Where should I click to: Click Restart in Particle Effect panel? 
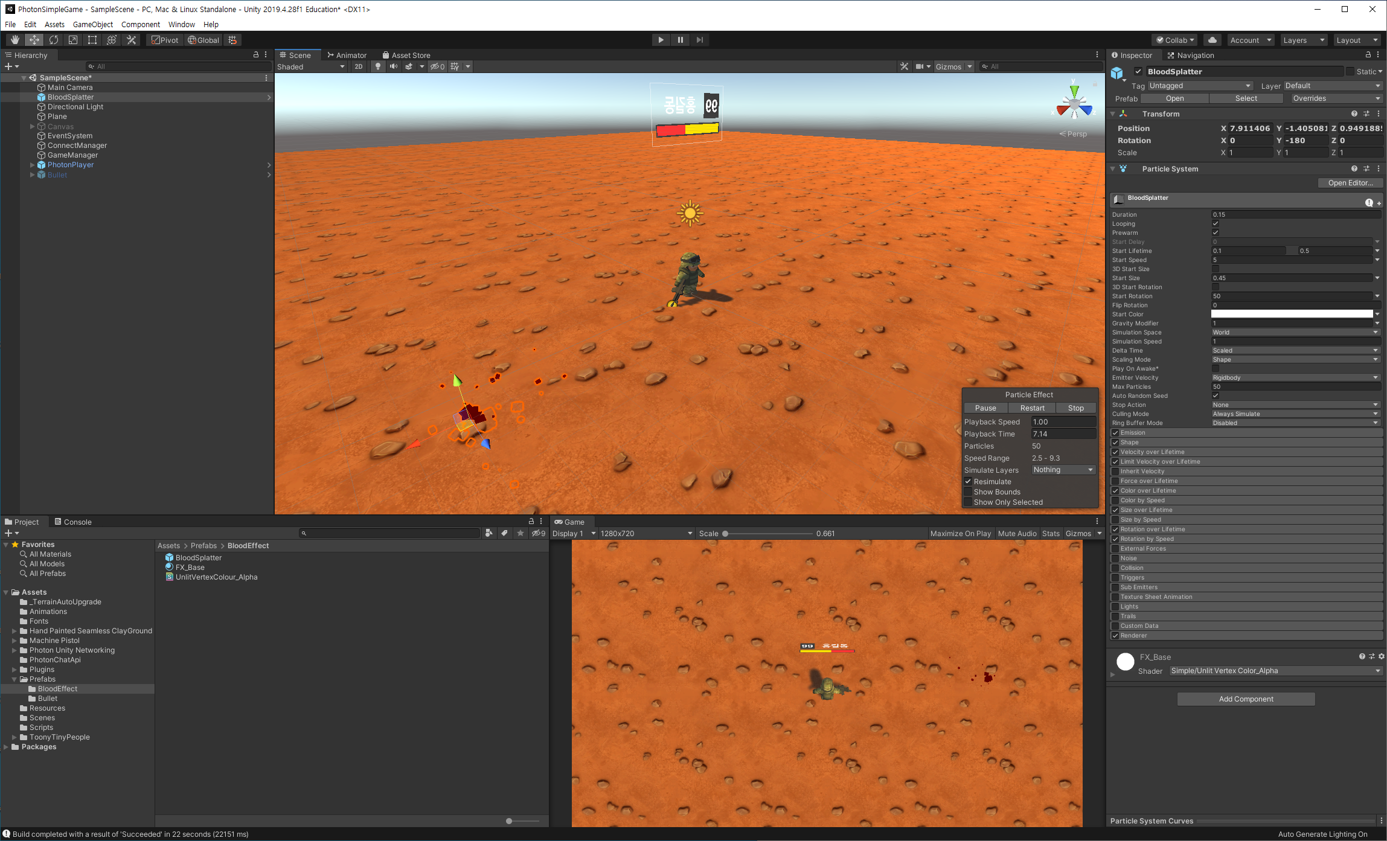click(1032, 408)
